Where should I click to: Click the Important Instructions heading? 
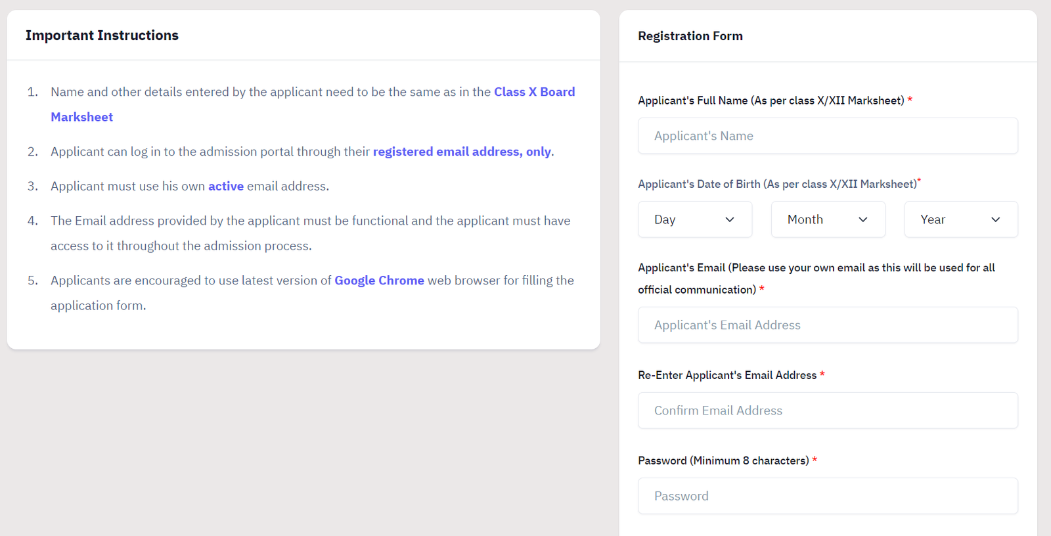tap(102, 35)
